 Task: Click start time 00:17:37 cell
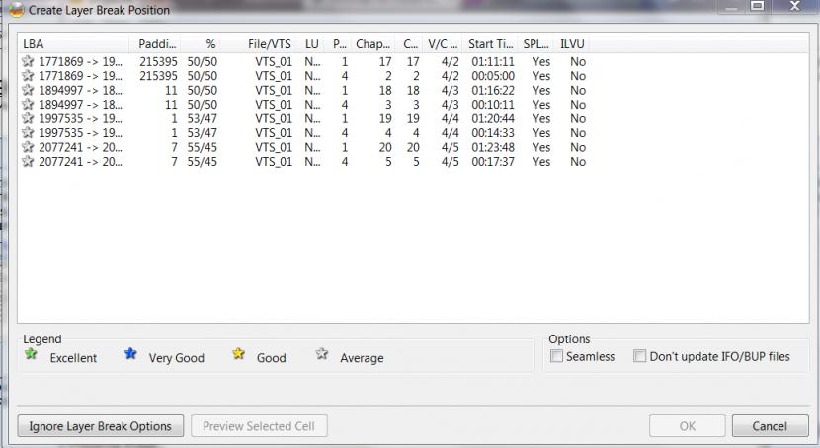pyautogui.click(x=493, y=162)
